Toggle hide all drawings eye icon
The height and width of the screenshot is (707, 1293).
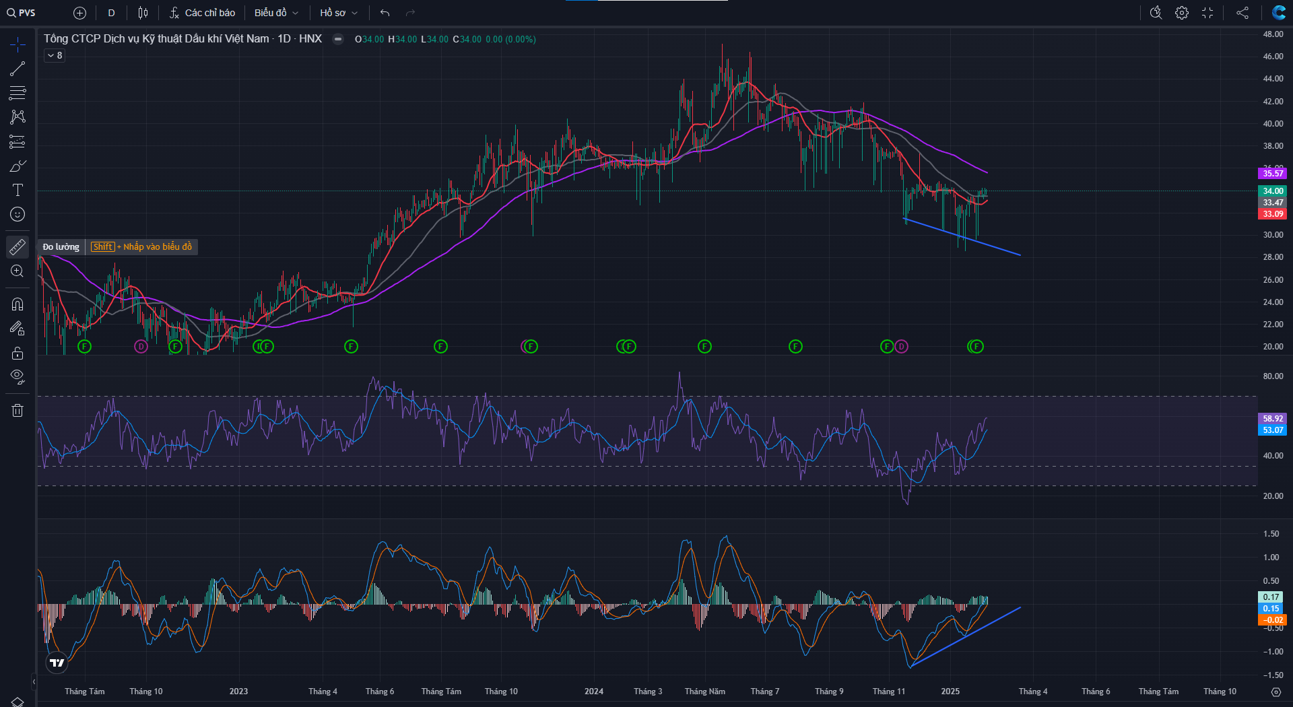(x=18, y=376)
